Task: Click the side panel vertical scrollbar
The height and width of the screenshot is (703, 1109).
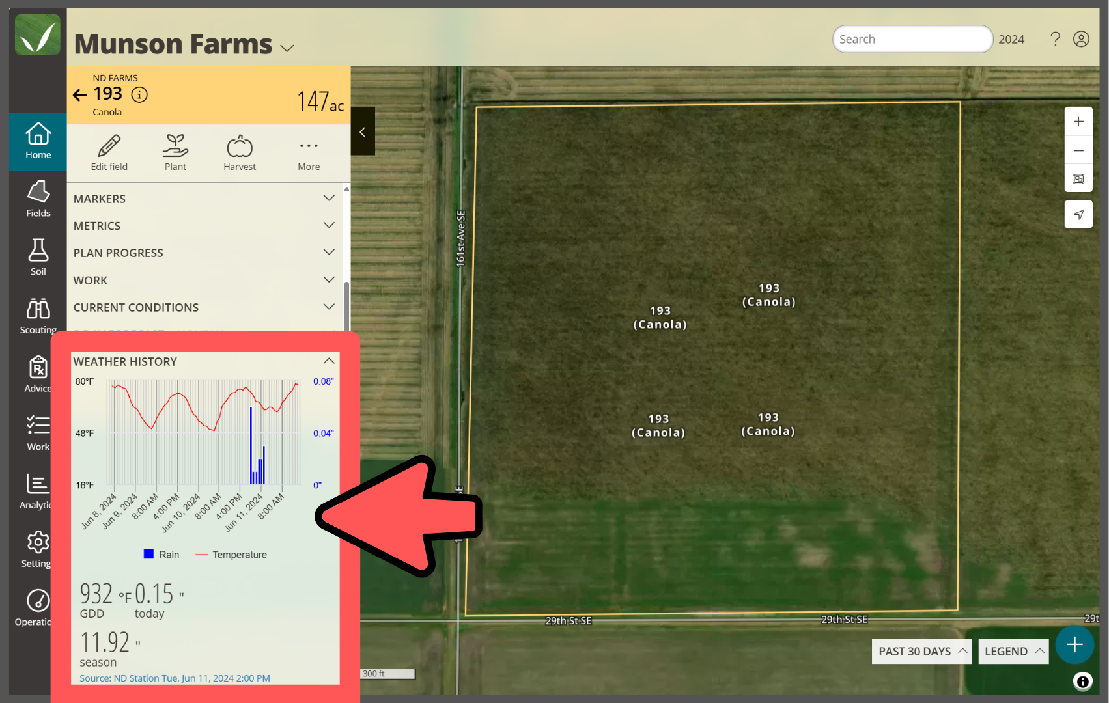Action: tap(346, 306)
